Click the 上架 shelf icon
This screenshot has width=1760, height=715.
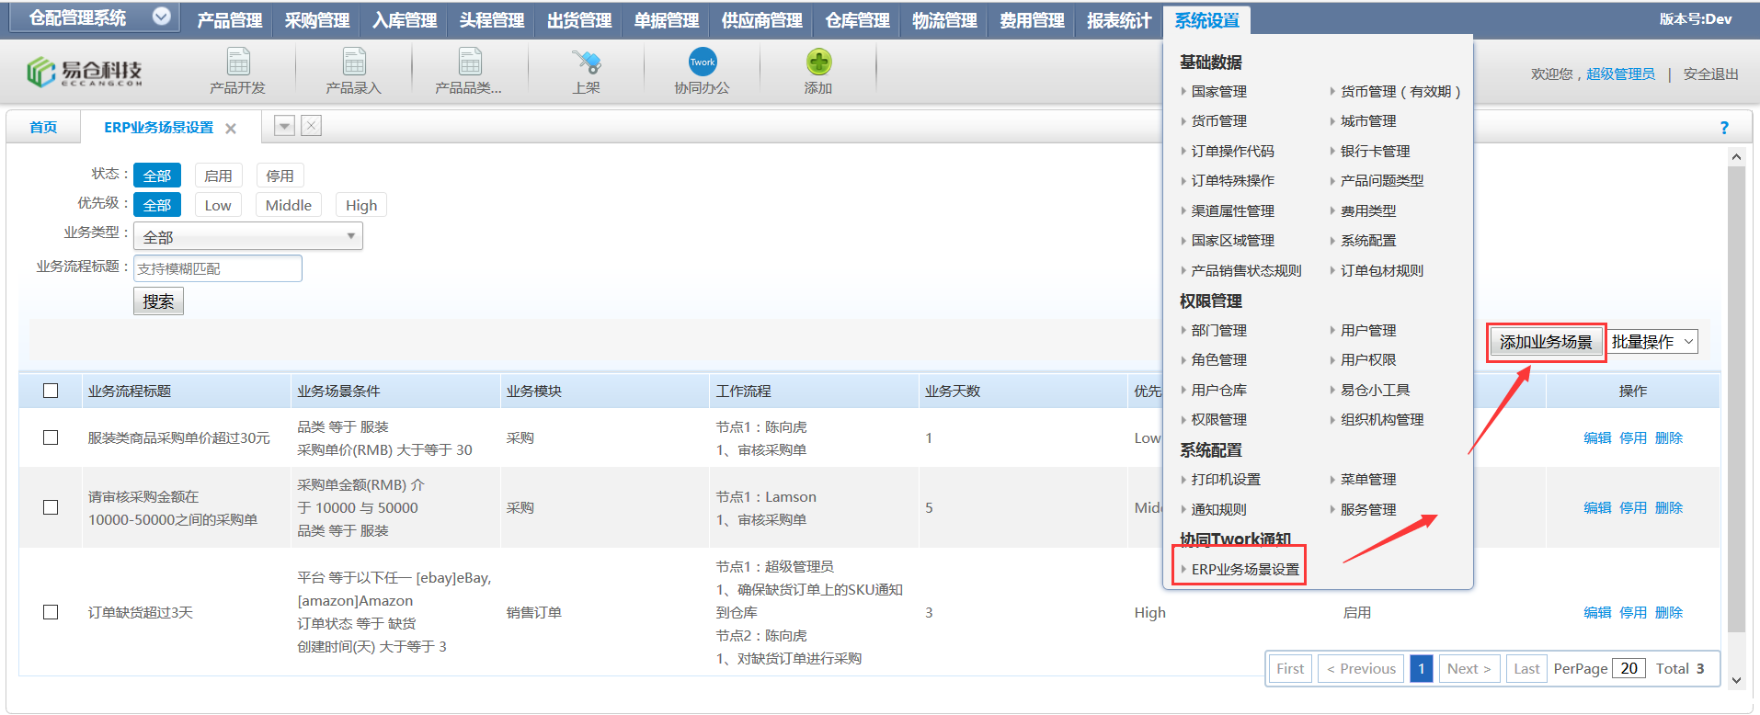pyautogui.click(x=586, y=62)
